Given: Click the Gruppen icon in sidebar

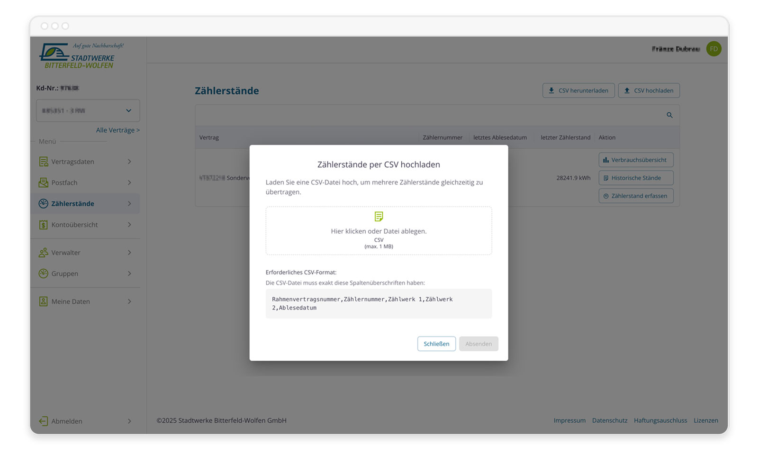Looking at the screenshot, I should 43,273.
